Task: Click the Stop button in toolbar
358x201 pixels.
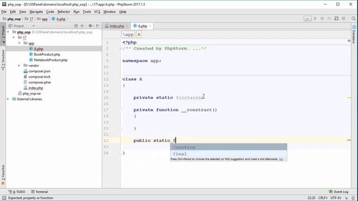Action: tap(343, 18)
